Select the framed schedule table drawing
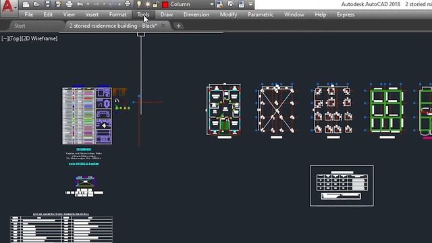432x243 pixels. click(x=342, y=186)
